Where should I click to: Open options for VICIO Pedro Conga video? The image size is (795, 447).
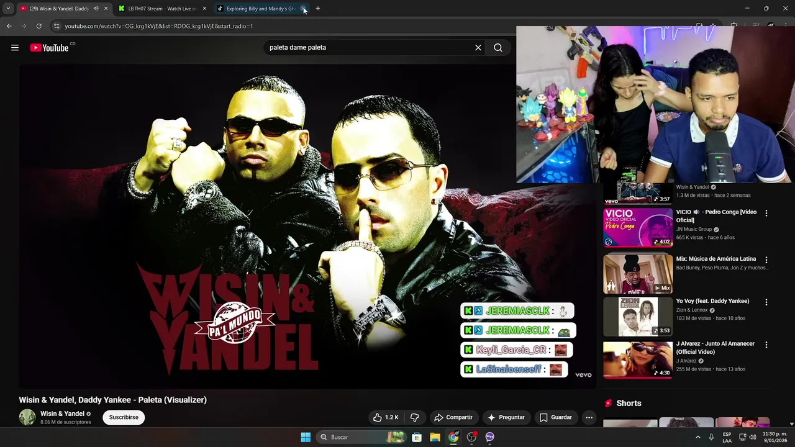(766, 213)
